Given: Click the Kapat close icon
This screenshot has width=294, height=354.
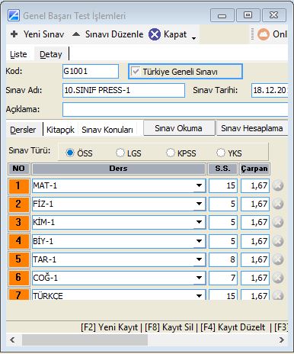Looking at the screenshot, I should (155, 34).
